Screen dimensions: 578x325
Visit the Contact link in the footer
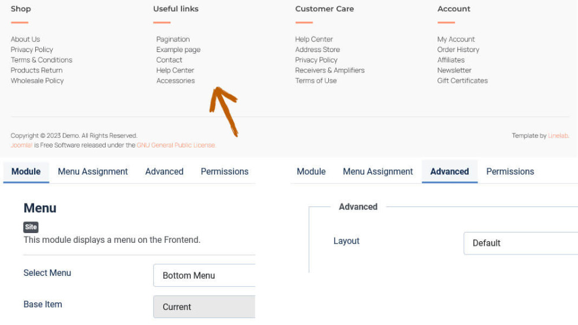pos(169,60)
